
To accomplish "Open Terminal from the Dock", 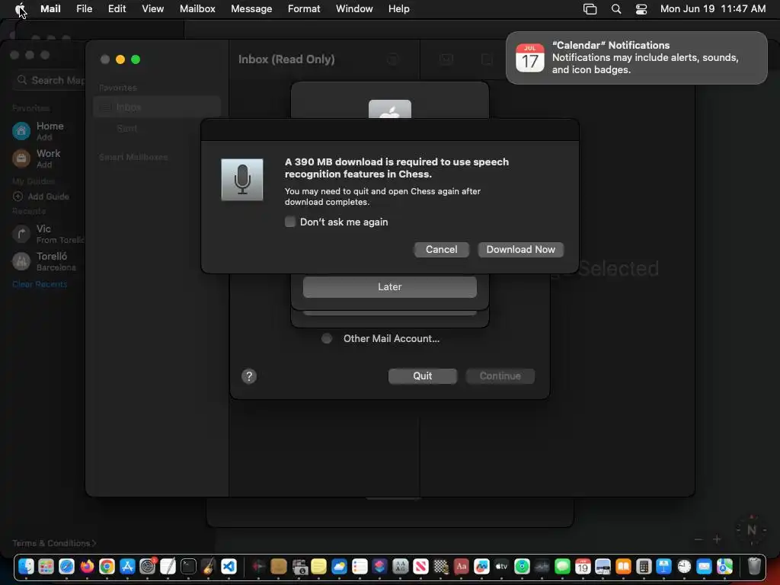I will (189, 566).
